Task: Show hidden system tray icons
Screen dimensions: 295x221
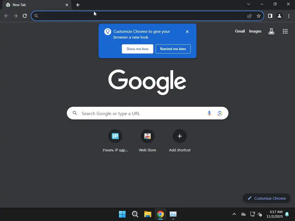Action: point(234,214)
